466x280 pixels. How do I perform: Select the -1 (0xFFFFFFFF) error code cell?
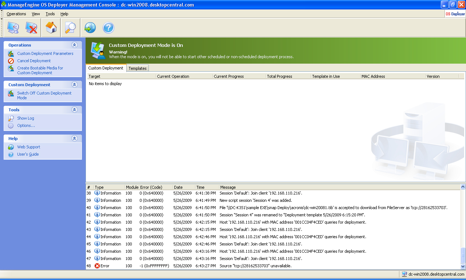click(154, 266)
